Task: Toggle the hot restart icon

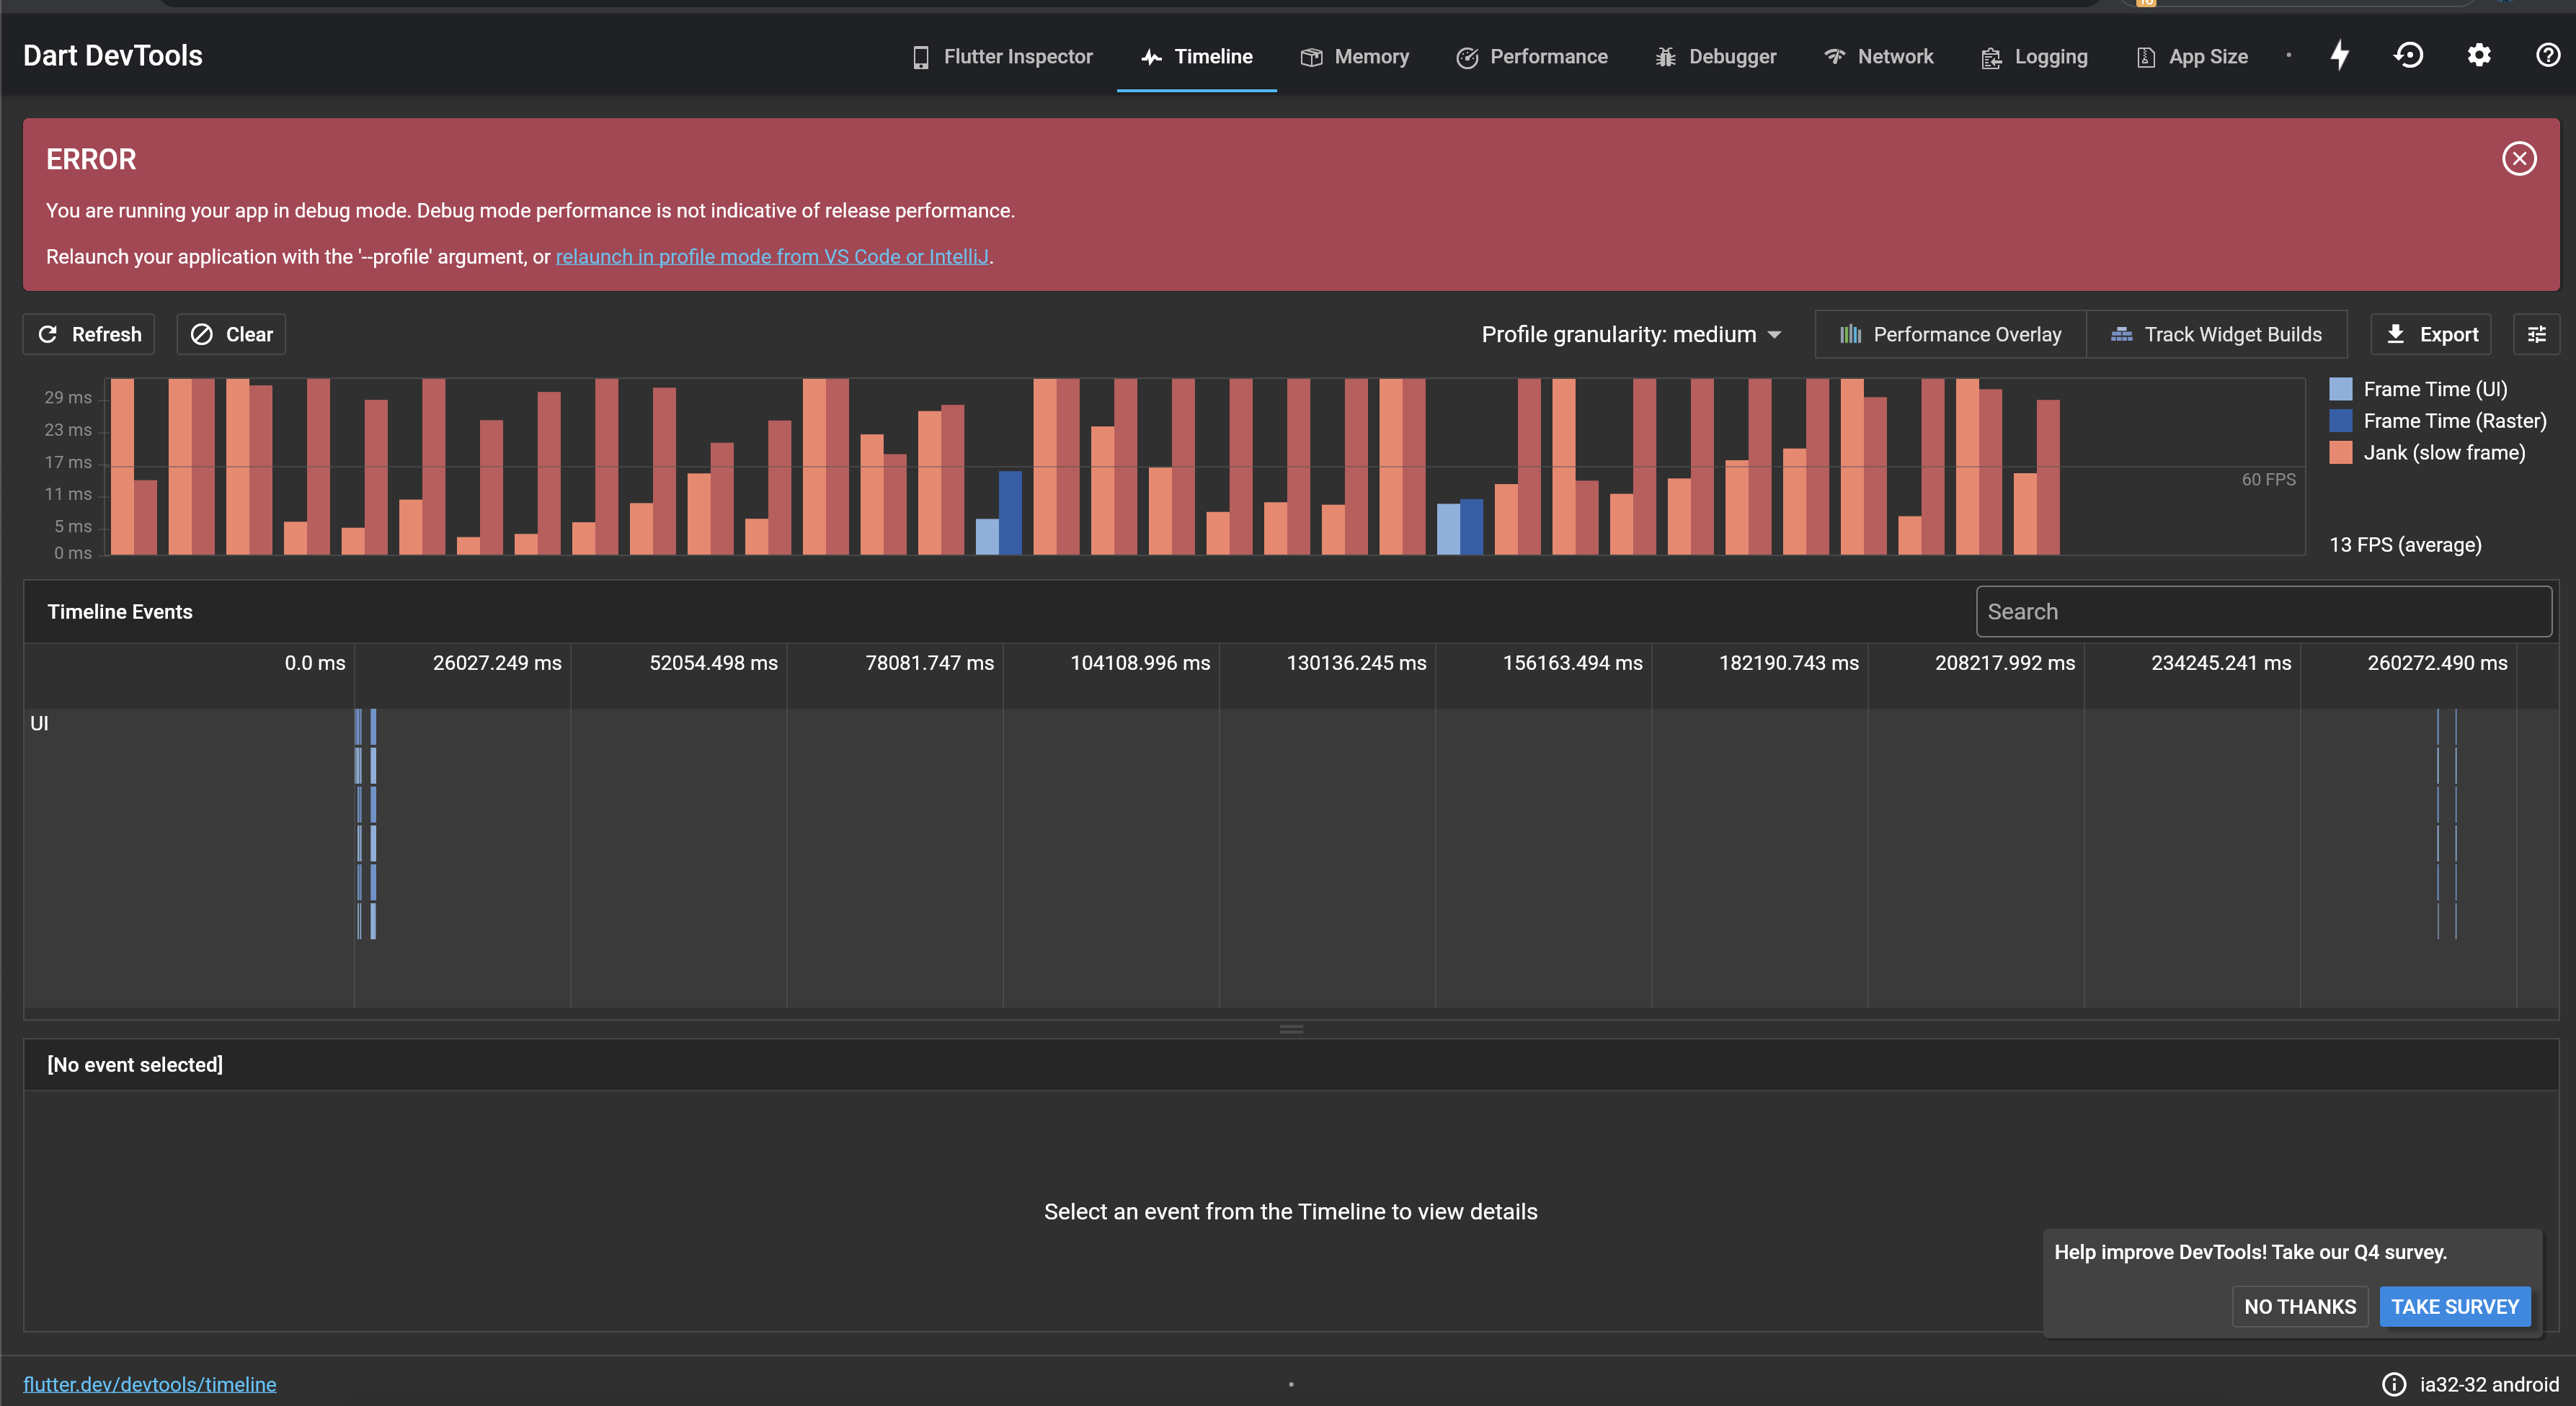Action: 2409,55
